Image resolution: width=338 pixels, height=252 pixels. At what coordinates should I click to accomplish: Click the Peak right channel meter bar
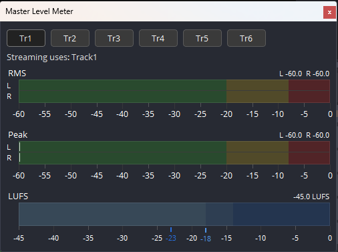[x=174, y=158]
